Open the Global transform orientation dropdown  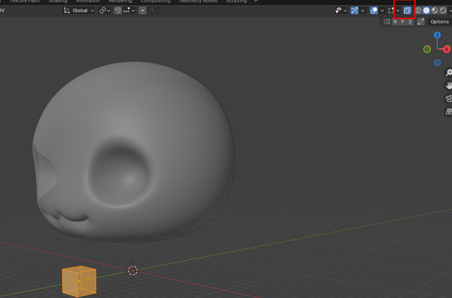[x=79, y=10]
